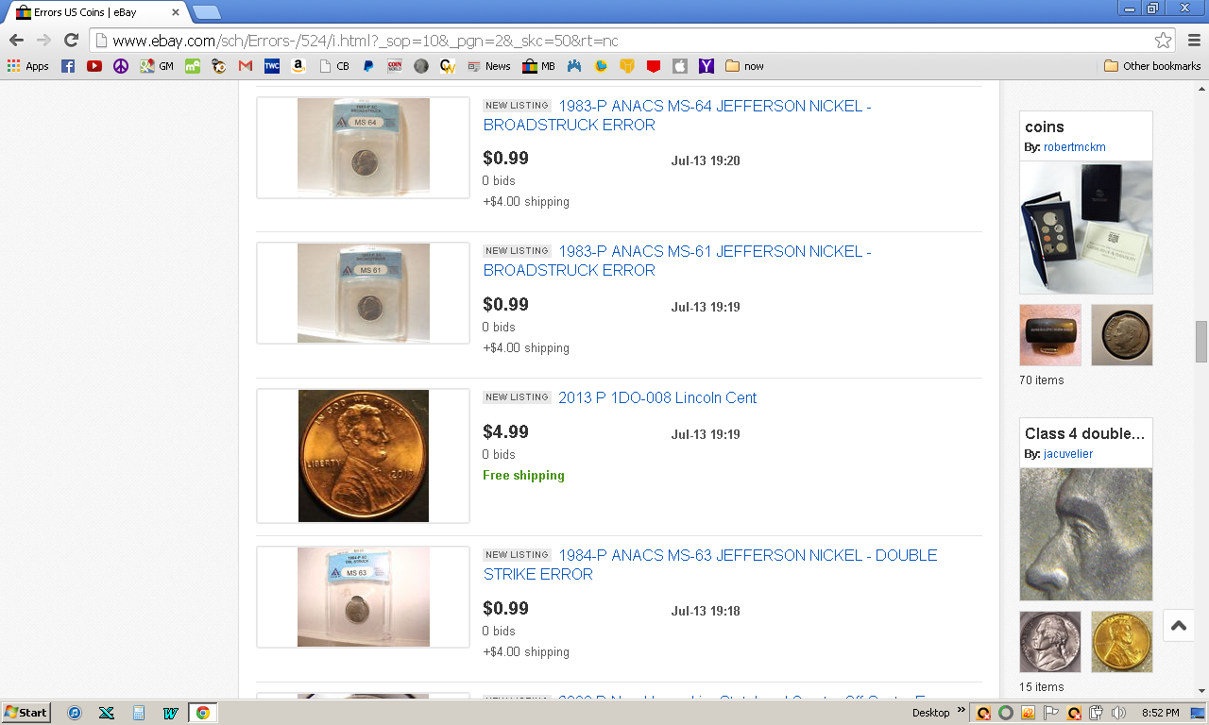Expand the 'now' bookmarks folder
The height and width of the screenshot is (725, 1209).
click(744, 66)
